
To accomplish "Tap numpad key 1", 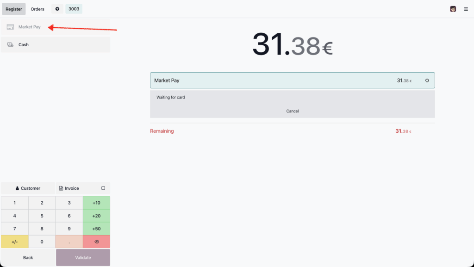I will (x=14, y=203).
